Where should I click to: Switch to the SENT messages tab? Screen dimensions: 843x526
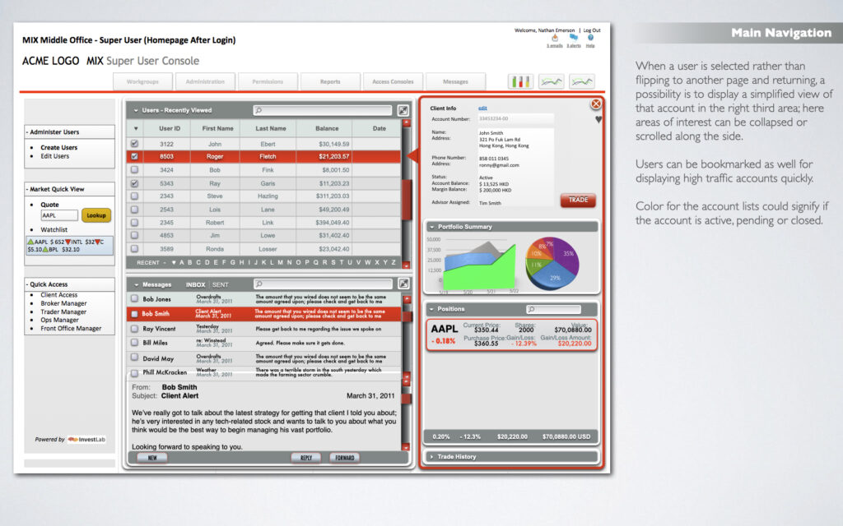(x=220, y=284)
